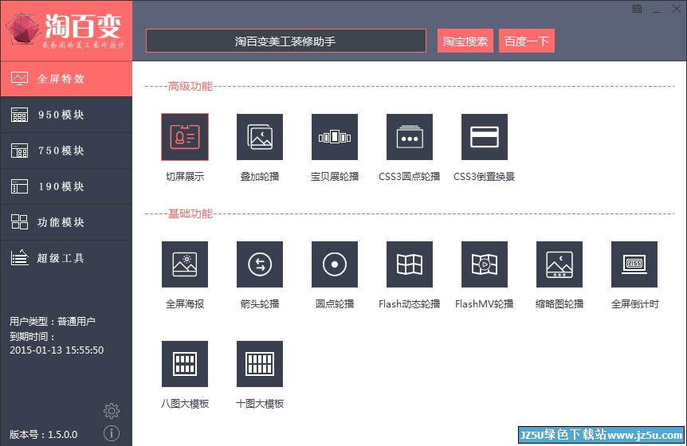Screen dimensions: 687x446
Task: Open the 750模块 tab
Action: (x=66, y=151)
